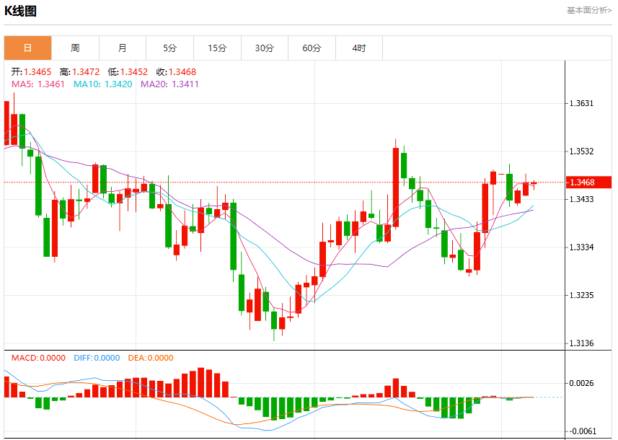Viewport: 618px width, 440px height.
Task: Open the 5分 timeframe tab
Action: pyautogui.click(x=170, y=48)
